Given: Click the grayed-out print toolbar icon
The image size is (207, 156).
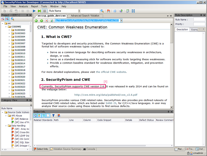Looking at the screenshot, I should click(5, 11).
